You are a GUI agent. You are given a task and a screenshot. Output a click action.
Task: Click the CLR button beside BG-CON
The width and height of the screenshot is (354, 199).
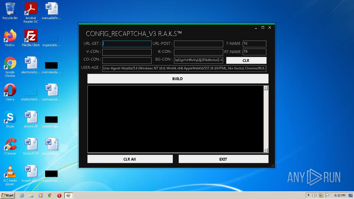246,61
